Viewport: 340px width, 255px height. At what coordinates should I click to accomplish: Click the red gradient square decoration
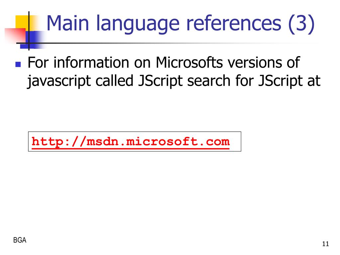(15, 36)
